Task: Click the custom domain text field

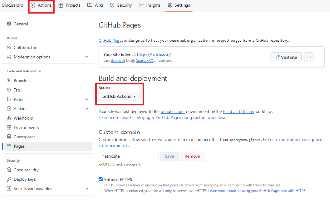Action: click(x=128, y=156)
